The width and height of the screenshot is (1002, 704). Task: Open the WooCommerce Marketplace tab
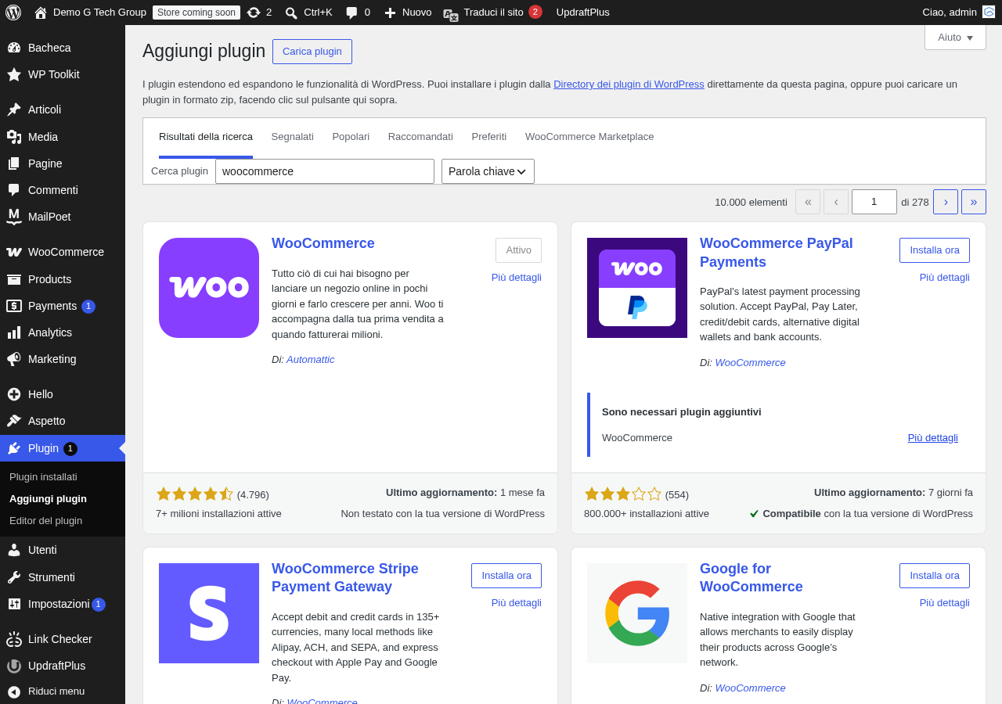click(589, 136)
